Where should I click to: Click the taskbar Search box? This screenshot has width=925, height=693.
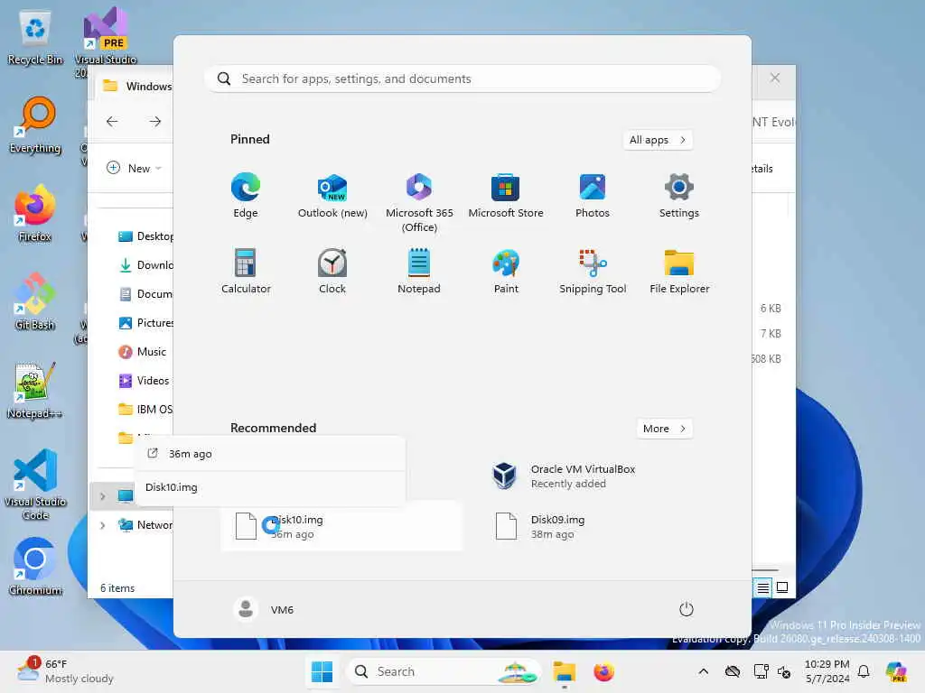coord(444,671)
